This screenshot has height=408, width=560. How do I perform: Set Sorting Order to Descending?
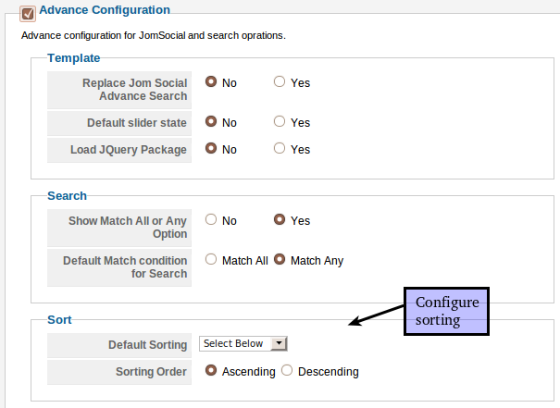[287, 371]
